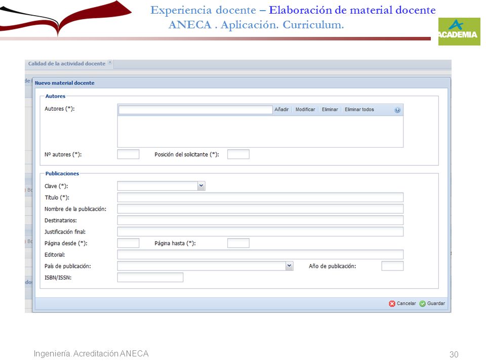Screen dimensions: 486x364
Task: Click the Nº autores input box
Action: point(128,154)
